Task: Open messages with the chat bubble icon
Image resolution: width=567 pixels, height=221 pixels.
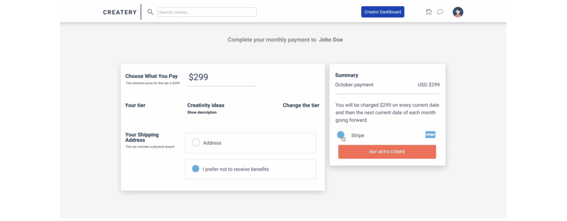Action: [440, 12]
